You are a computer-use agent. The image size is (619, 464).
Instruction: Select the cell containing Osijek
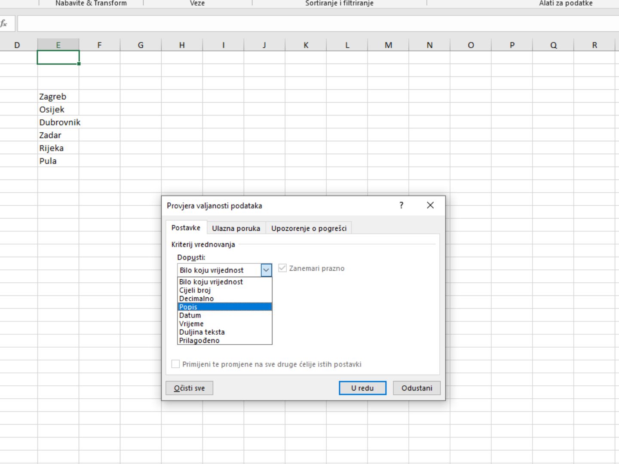(58, 109)
